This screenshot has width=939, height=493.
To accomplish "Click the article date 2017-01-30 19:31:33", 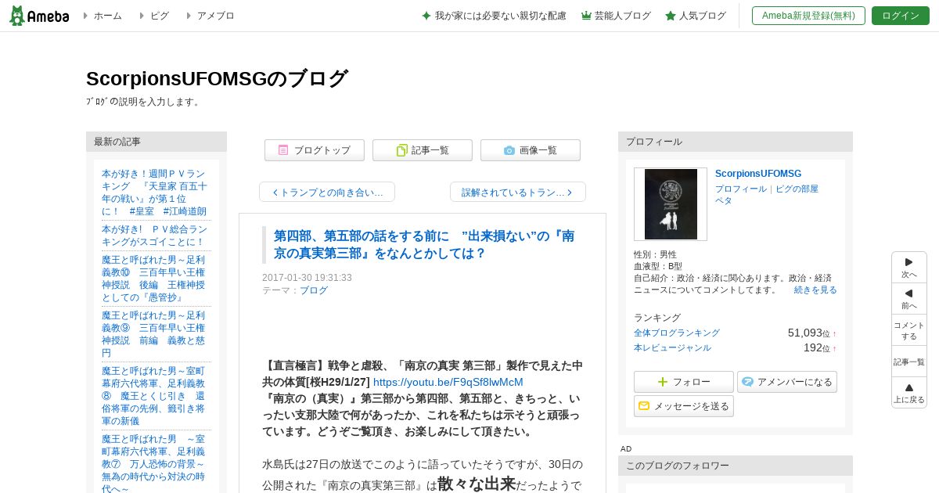I will tap(307, 278).
